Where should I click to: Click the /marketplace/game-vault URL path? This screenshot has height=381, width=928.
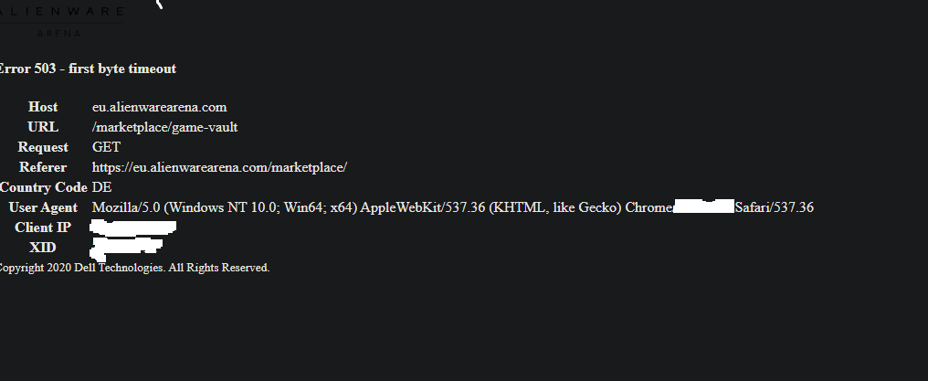coord(164,127)
